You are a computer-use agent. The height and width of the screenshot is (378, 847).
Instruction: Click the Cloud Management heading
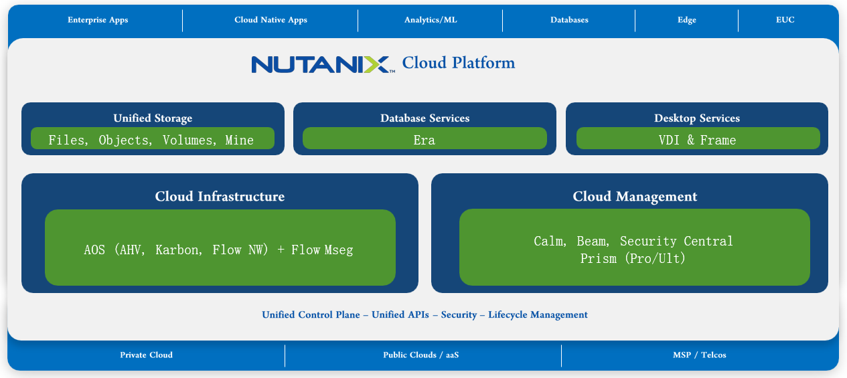tap(635, 197)
